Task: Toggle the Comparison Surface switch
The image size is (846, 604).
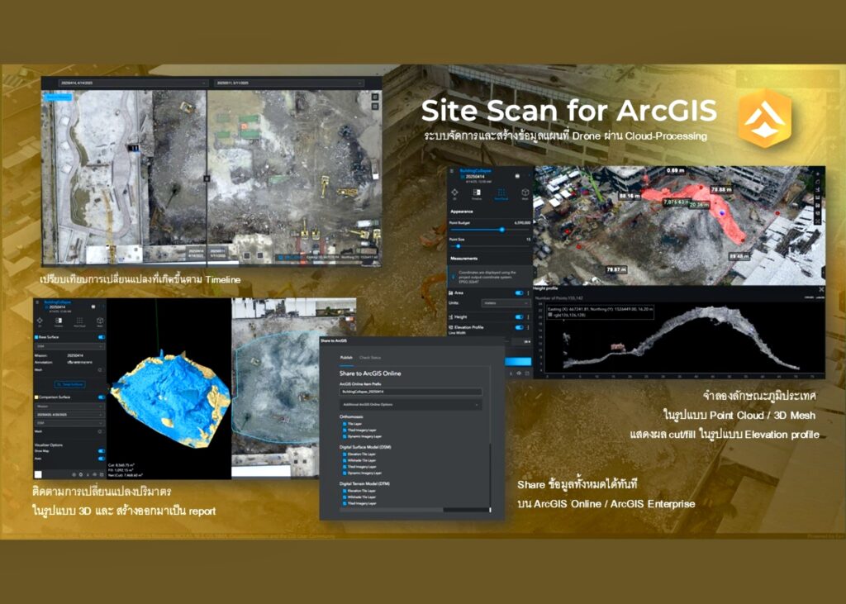Action: [101, 397]
